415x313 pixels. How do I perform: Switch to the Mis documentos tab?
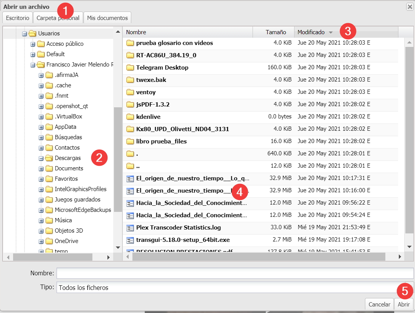click(x=107, y=18)
